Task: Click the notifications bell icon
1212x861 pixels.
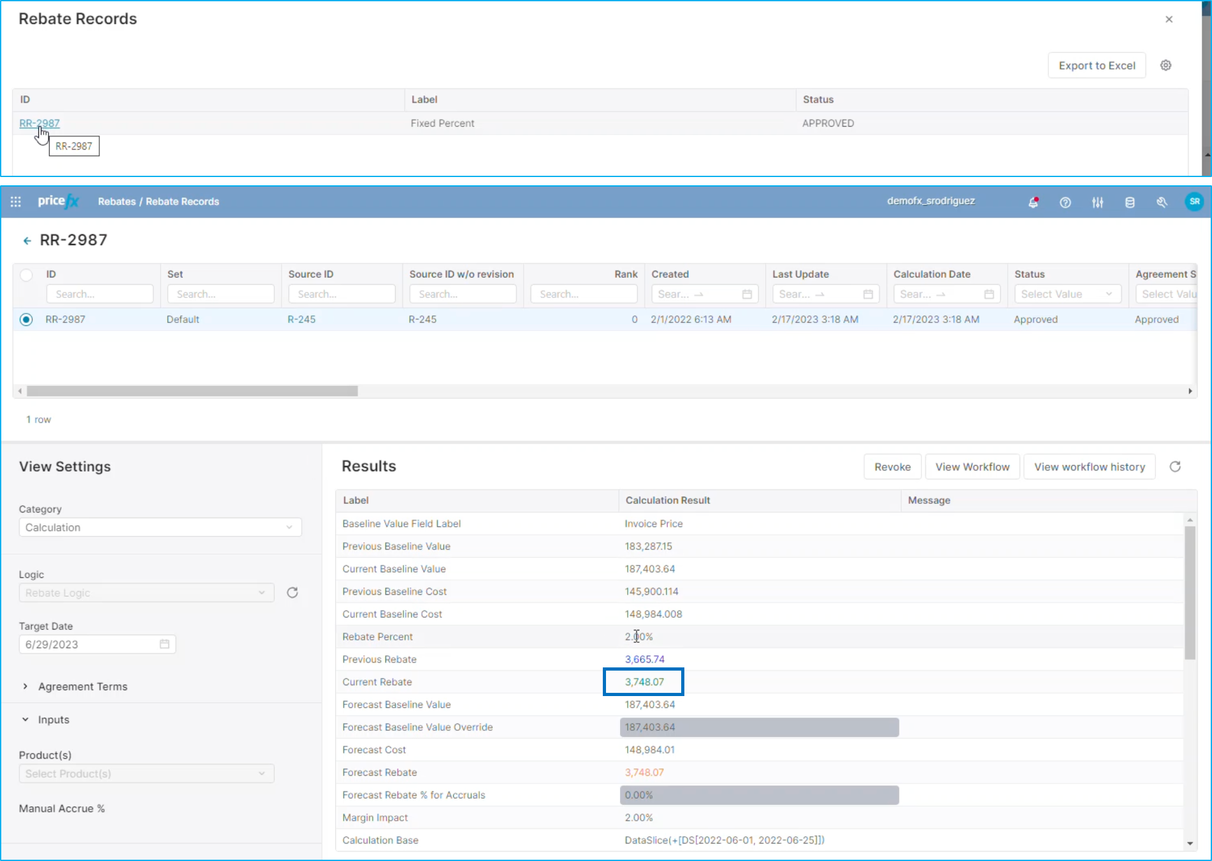Action: [x=1033, y=203]
